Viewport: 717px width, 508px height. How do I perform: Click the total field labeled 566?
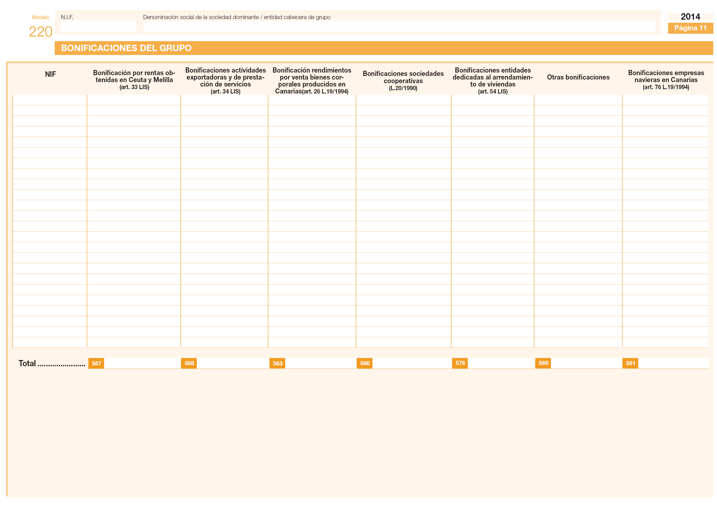(x=412, y=363)
